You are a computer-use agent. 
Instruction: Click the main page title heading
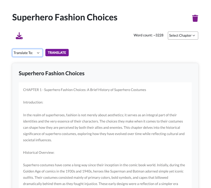(65, 17)
